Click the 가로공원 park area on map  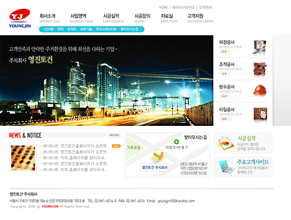(134, 148)
